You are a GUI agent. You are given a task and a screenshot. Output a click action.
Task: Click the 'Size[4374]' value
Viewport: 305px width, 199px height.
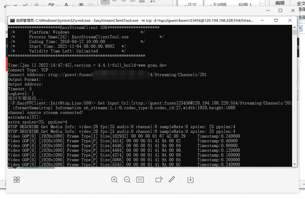tap(112, 155)
